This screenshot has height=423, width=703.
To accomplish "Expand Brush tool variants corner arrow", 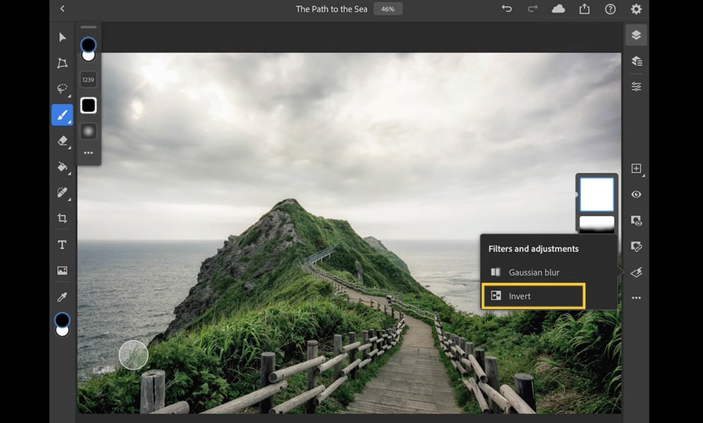I will click(70, 122).
